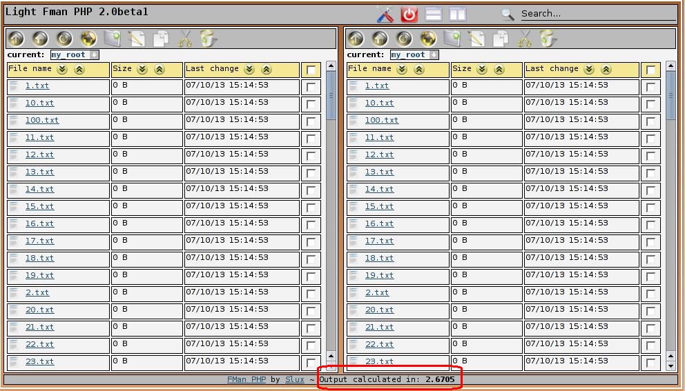Follow the Slux author footer link
Image resolution: width=685 pixels, height=391 pixels.
coord(295,379)
